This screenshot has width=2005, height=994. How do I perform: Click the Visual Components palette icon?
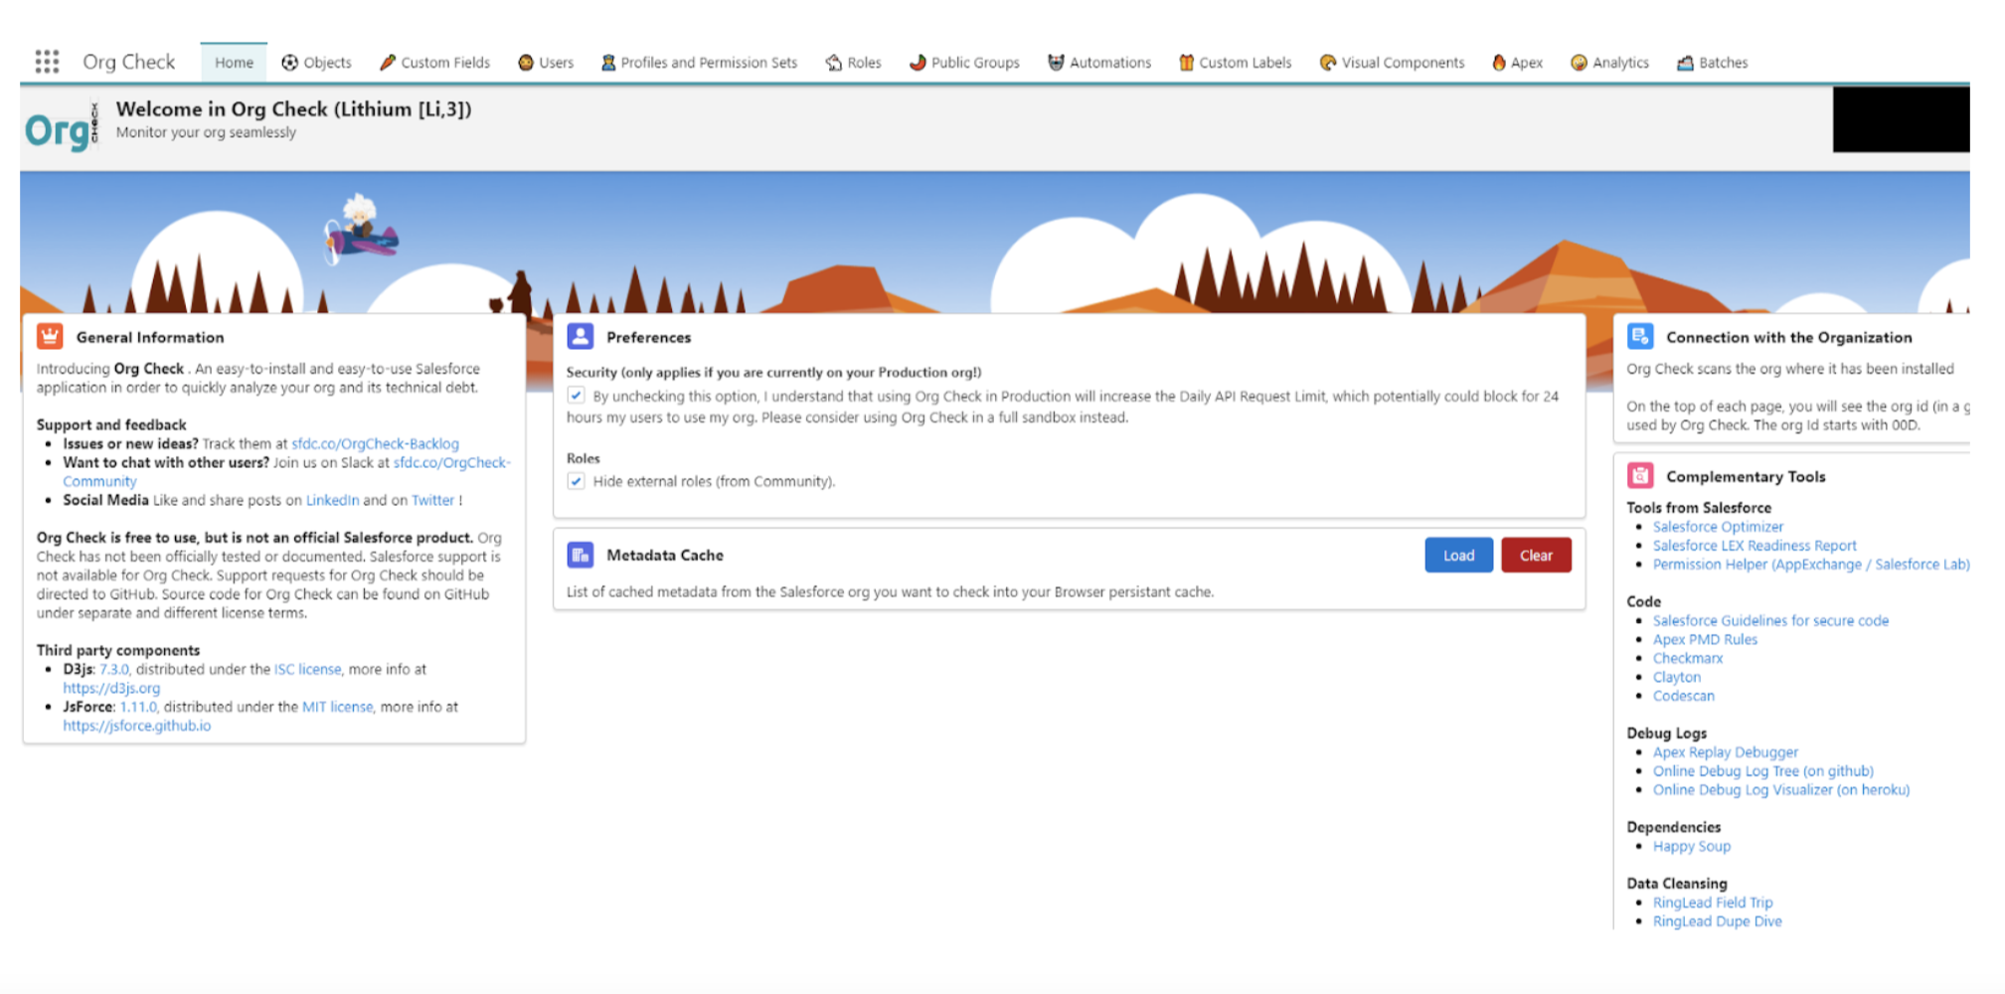[x=1328, y=63]
